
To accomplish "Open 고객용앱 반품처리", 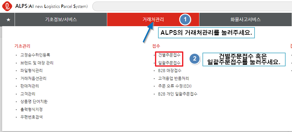I will point(173,78).
